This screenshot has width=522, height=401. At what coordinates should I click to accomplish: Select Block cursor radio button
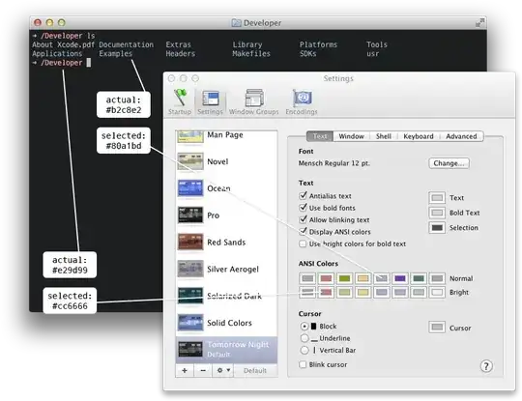coord(304,327)
